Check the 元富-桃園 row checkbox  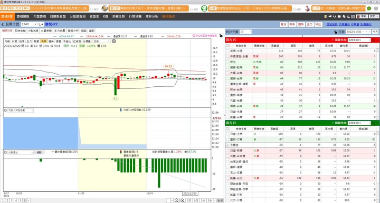click(227, 100)
